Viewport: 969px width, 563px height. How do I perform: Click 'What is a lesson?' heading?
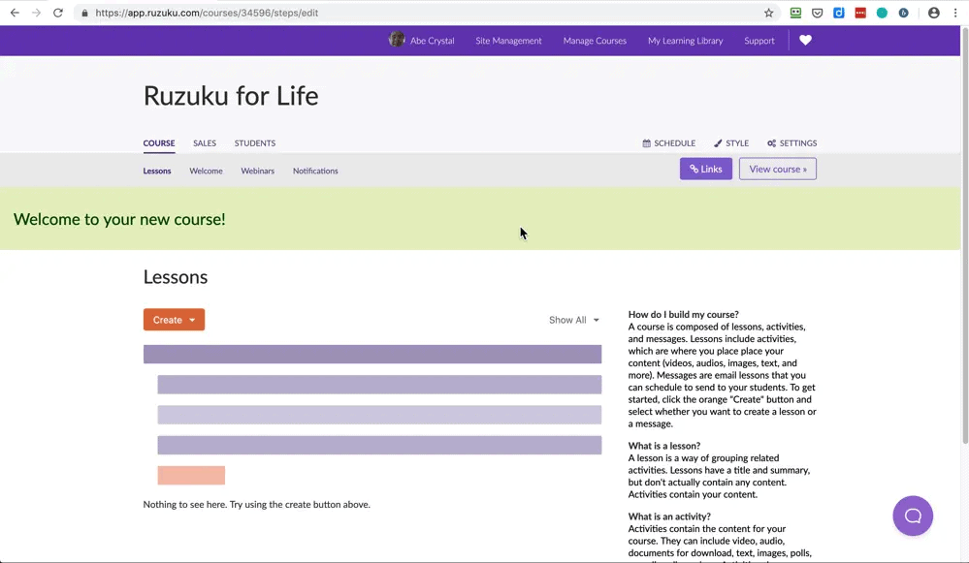pos(664,446)
